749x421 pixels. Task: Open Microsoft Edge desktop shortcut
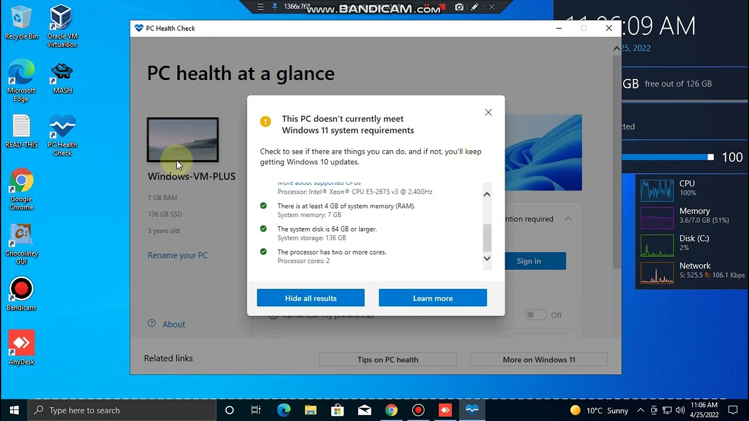[21, 80]
